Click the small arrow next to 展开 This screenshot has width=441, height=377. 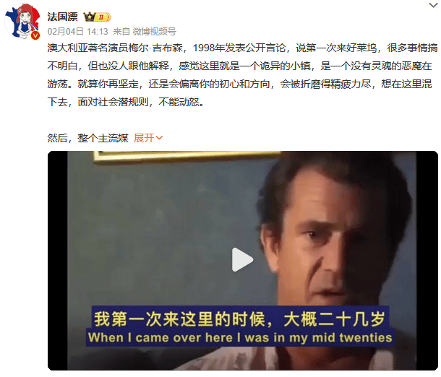[x=159, y=138]
